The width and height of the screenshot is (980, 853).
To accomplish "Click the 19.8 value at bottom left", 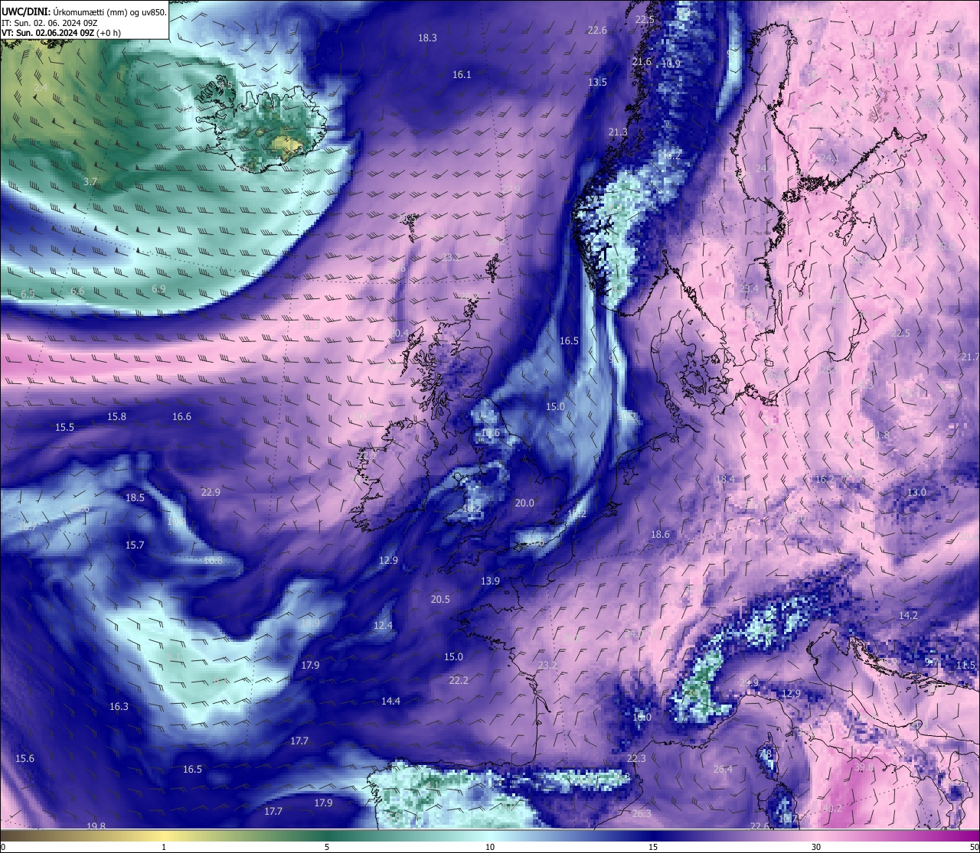I will pos(96,826).
